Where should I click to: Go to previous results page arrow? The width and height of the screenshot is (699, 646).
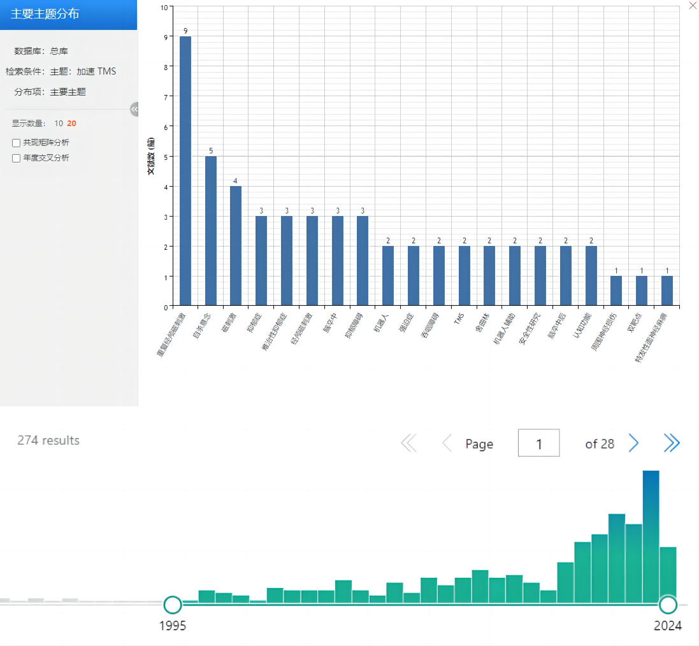pos(447,443)
